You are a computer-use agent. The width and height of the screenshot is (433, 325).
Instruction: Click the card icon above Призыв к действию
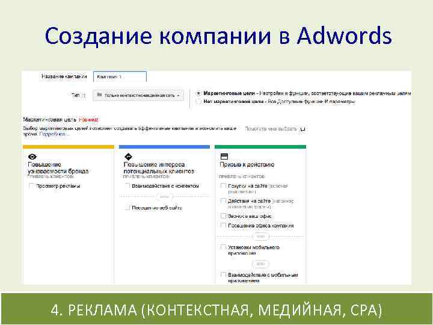pyautogui.click(x=224, y=156)
